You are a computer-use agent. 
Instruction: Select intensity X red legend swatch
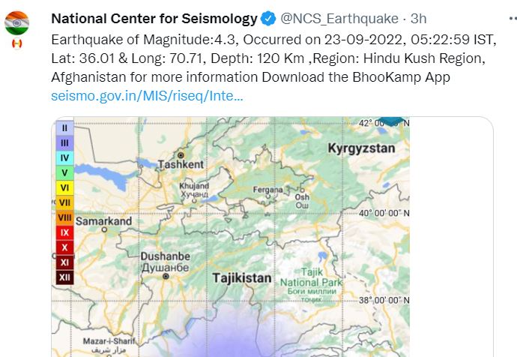(64, 247)
